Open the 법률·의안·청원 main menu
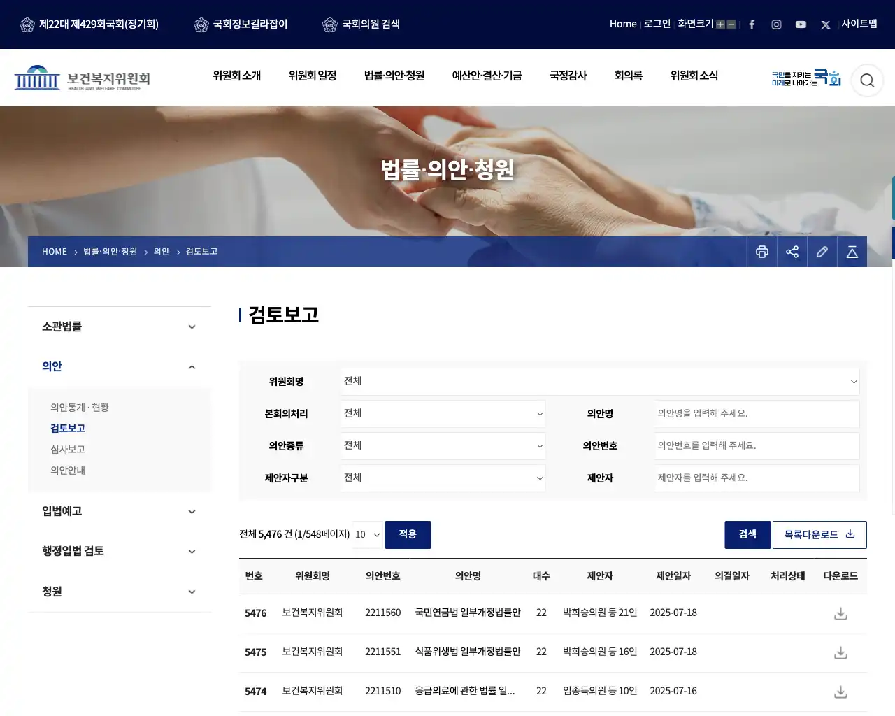Screen dimensions: 895x716 click(394, 76)
